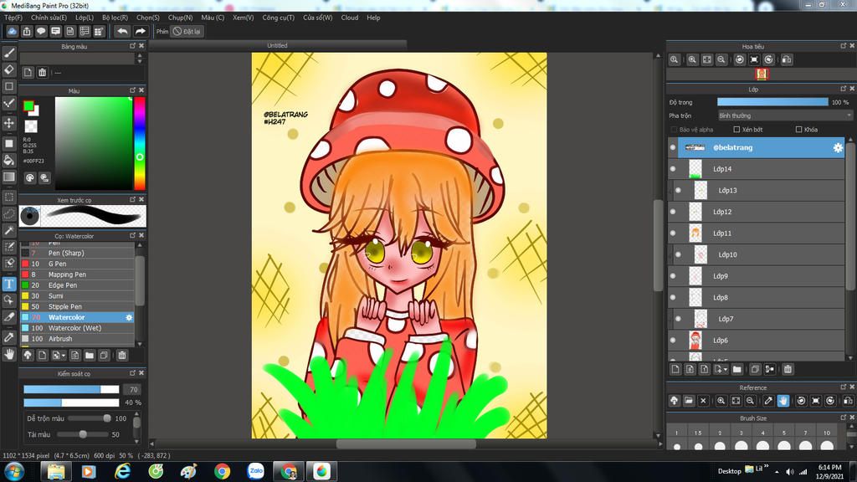
Task: Open the Chỉnh sửa(E) menu
Action: coord(49,18)
